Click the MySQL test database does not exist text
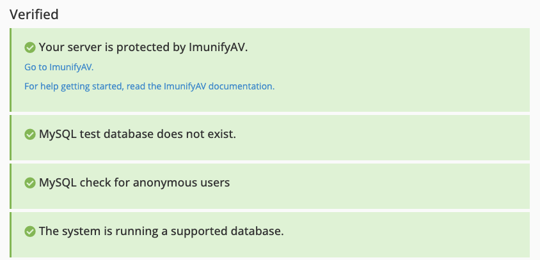Screen dimensions: 540x260 coord(138,135)
